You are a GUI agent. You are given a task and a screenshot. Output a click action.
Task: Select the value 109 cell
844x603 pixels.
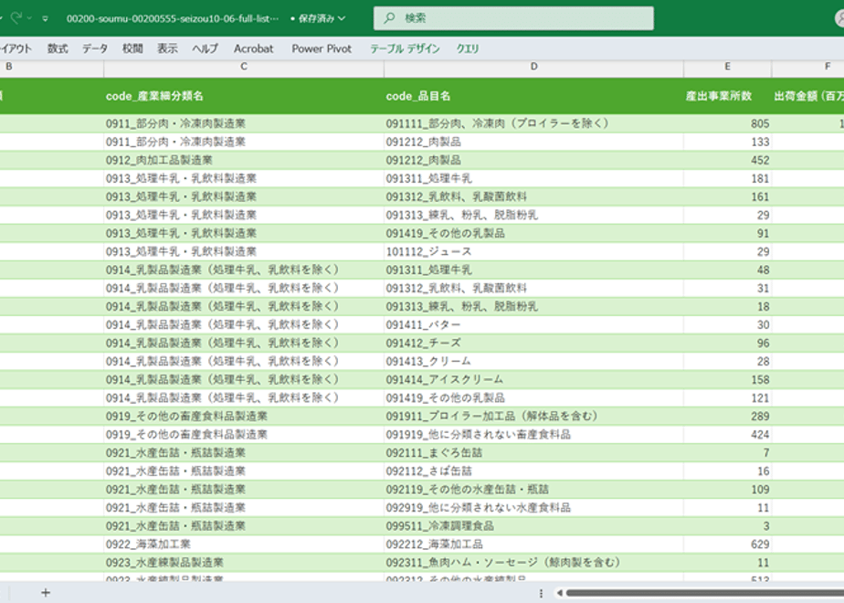click(727, 490)
